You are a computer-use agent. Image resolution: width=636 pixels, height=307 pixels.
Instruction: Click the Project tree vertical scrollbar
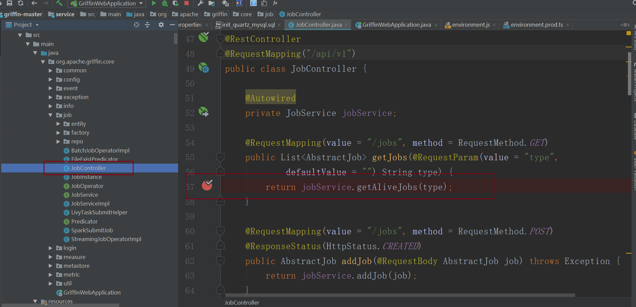click(x=176, y=38)
